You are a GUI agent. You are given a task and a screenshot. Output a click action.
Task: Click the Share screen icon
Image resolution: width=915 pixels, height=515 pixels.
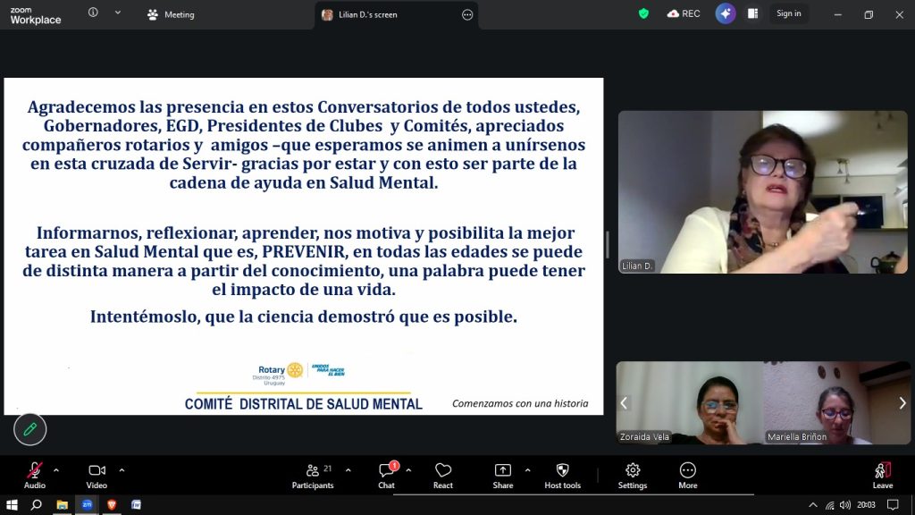(x=502, y=473)
